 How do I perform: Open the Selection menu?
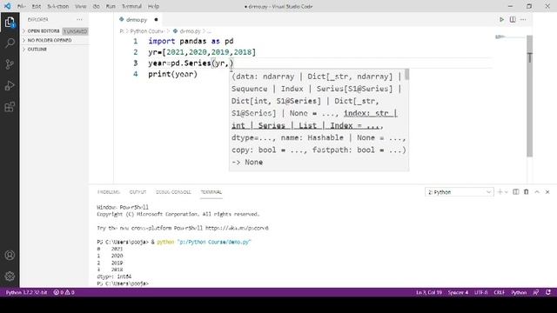58,6
